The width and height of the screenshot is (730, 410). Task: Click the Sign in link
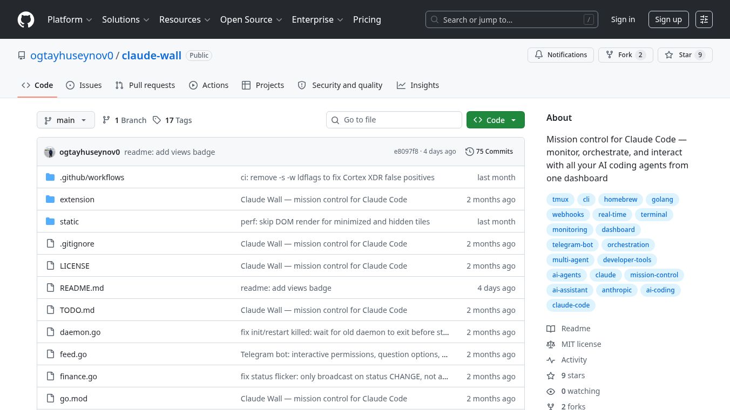coord(623,19)
